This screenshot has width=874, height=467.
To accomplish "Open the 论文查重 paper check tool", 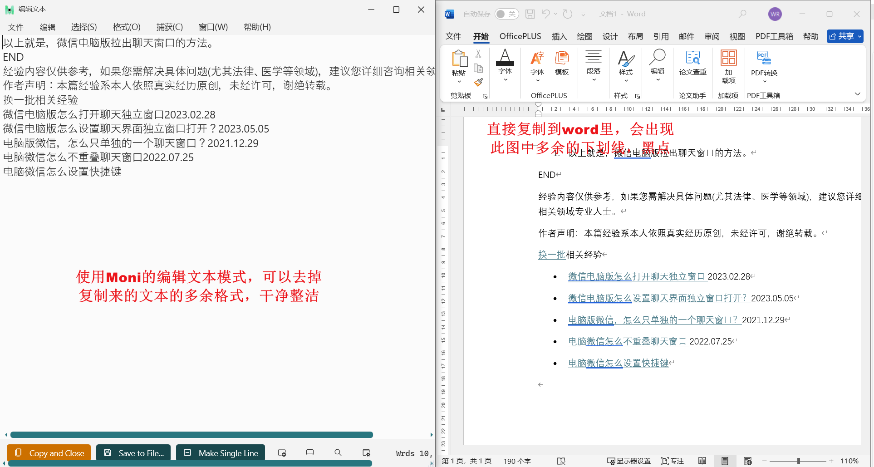I will [692, 63].
